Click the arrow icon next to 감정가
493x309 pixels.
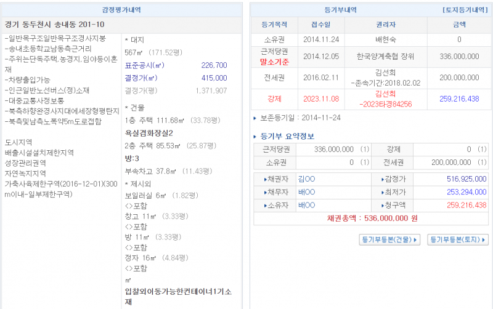pos(383,179)
